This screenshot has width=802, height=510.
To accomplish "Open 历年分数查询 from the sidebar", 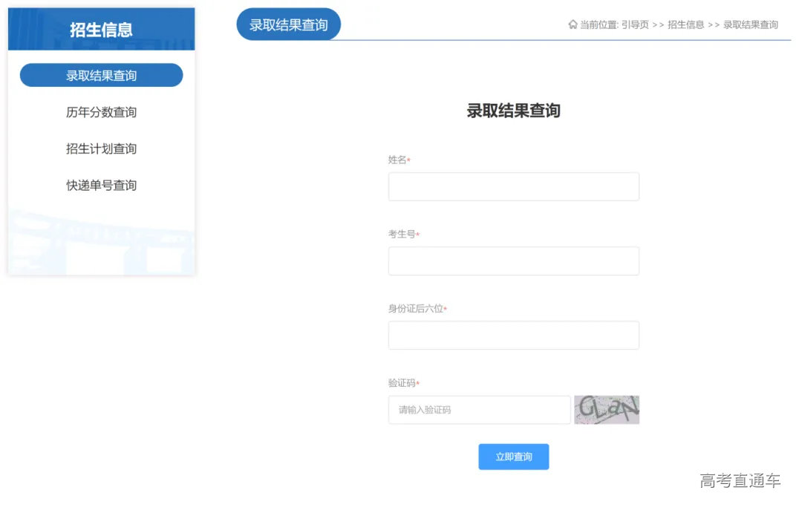I will click(x=102, y=112).
